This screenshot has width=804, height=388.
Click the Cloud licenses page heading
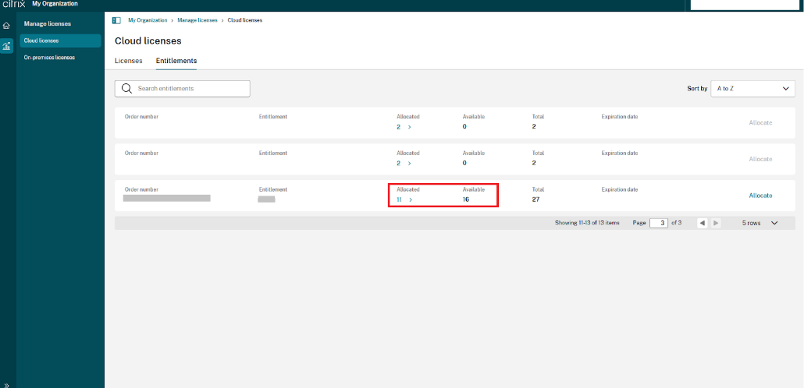pyautogui.click(x=148, y=41)
